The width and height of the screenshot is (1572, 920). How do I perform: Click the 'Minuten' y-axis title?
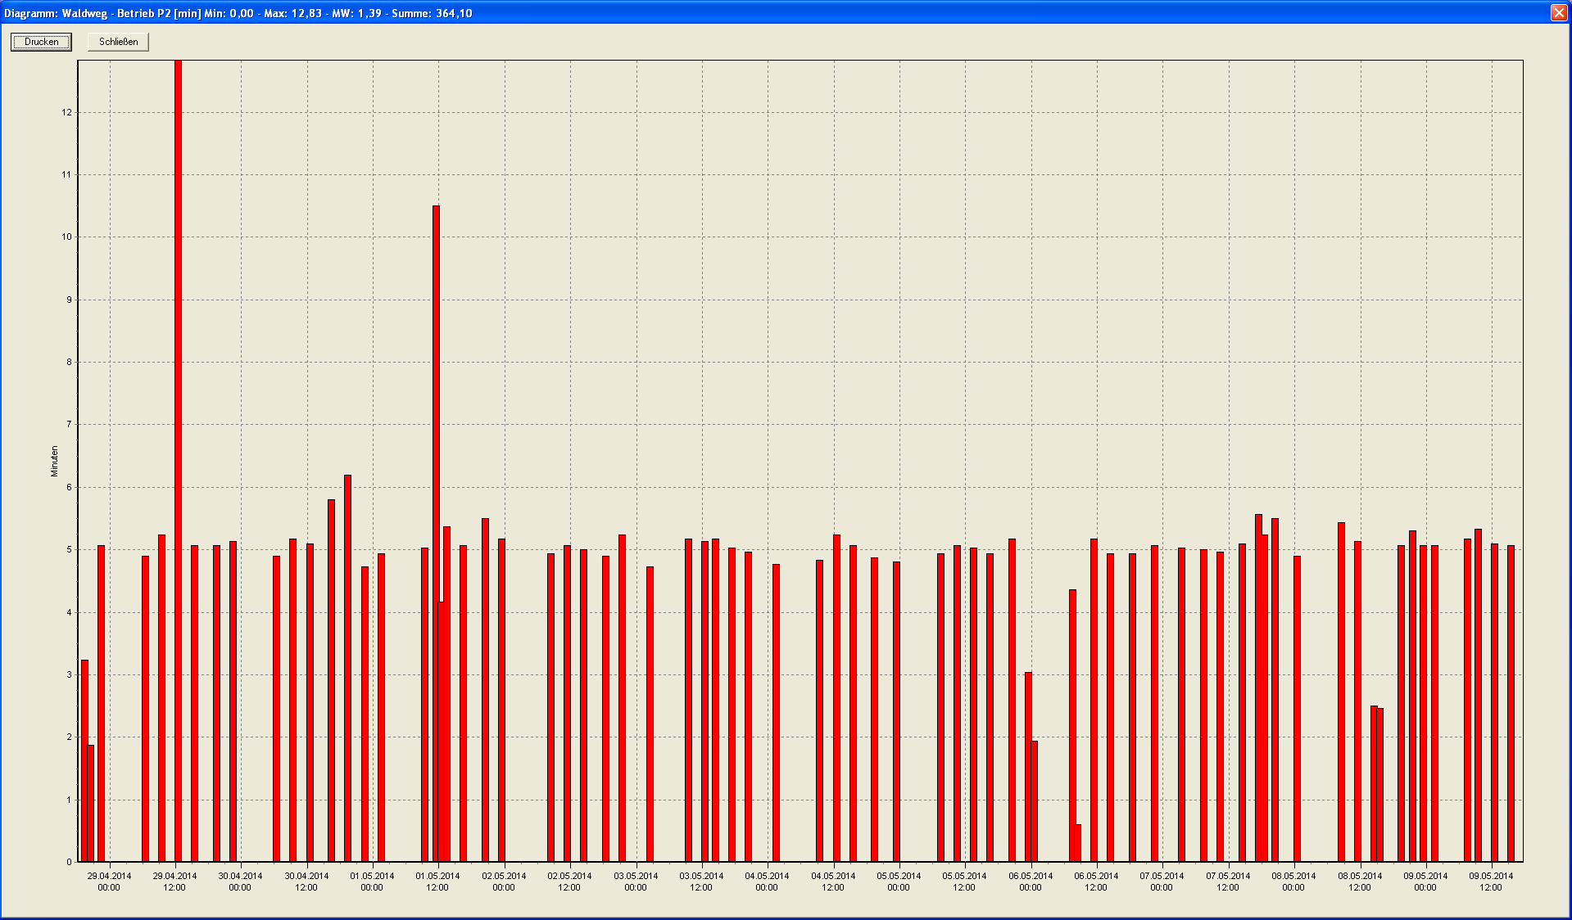(x=55, y=462)
